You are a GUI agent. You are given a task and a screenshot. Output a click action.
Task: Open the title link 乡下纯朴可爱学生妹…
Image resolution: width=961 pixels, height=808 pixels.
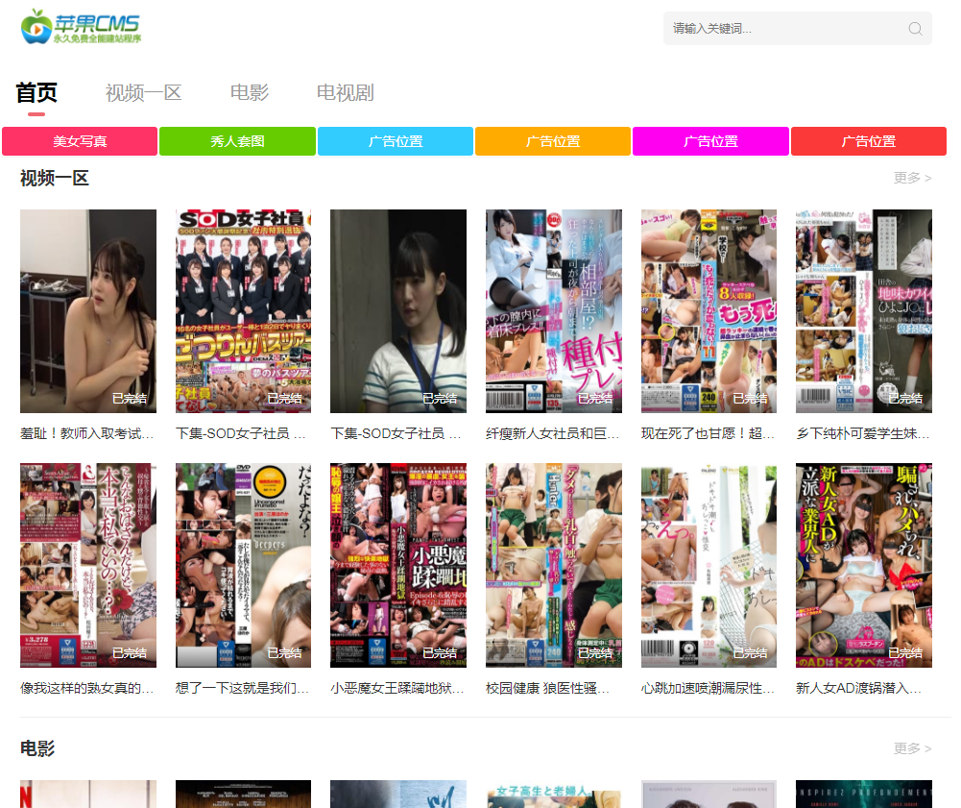[x=863, y=433]
